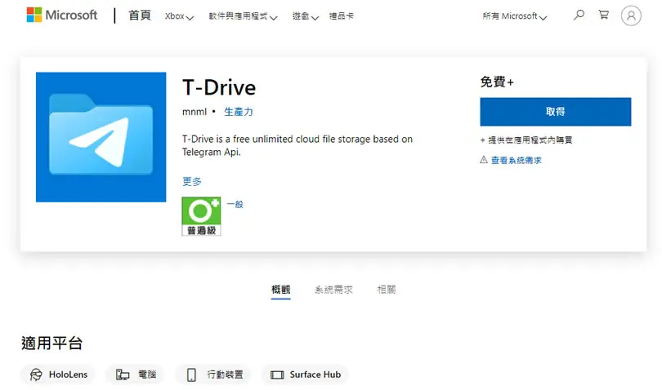Click the Microsoft logo
This screenshot has width=662, height=390.
[61, 16]
